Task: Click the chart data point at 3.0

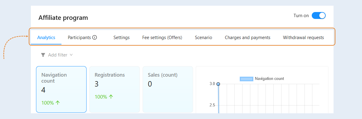Action: coord(218,84)
